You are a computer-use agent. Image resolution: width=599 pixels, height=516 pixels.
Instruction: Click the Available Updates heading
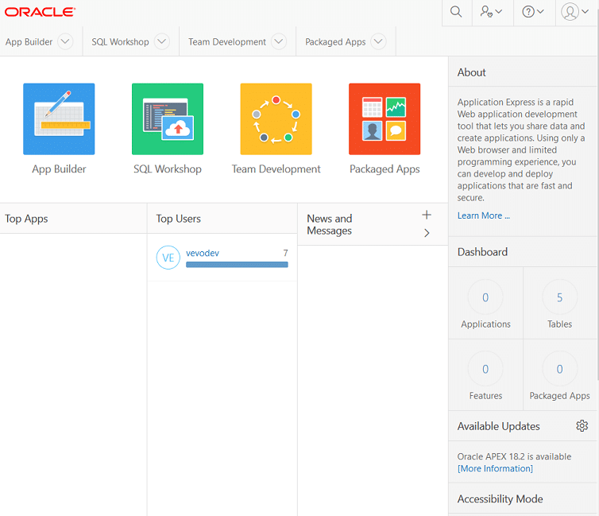tap(499, 426)
